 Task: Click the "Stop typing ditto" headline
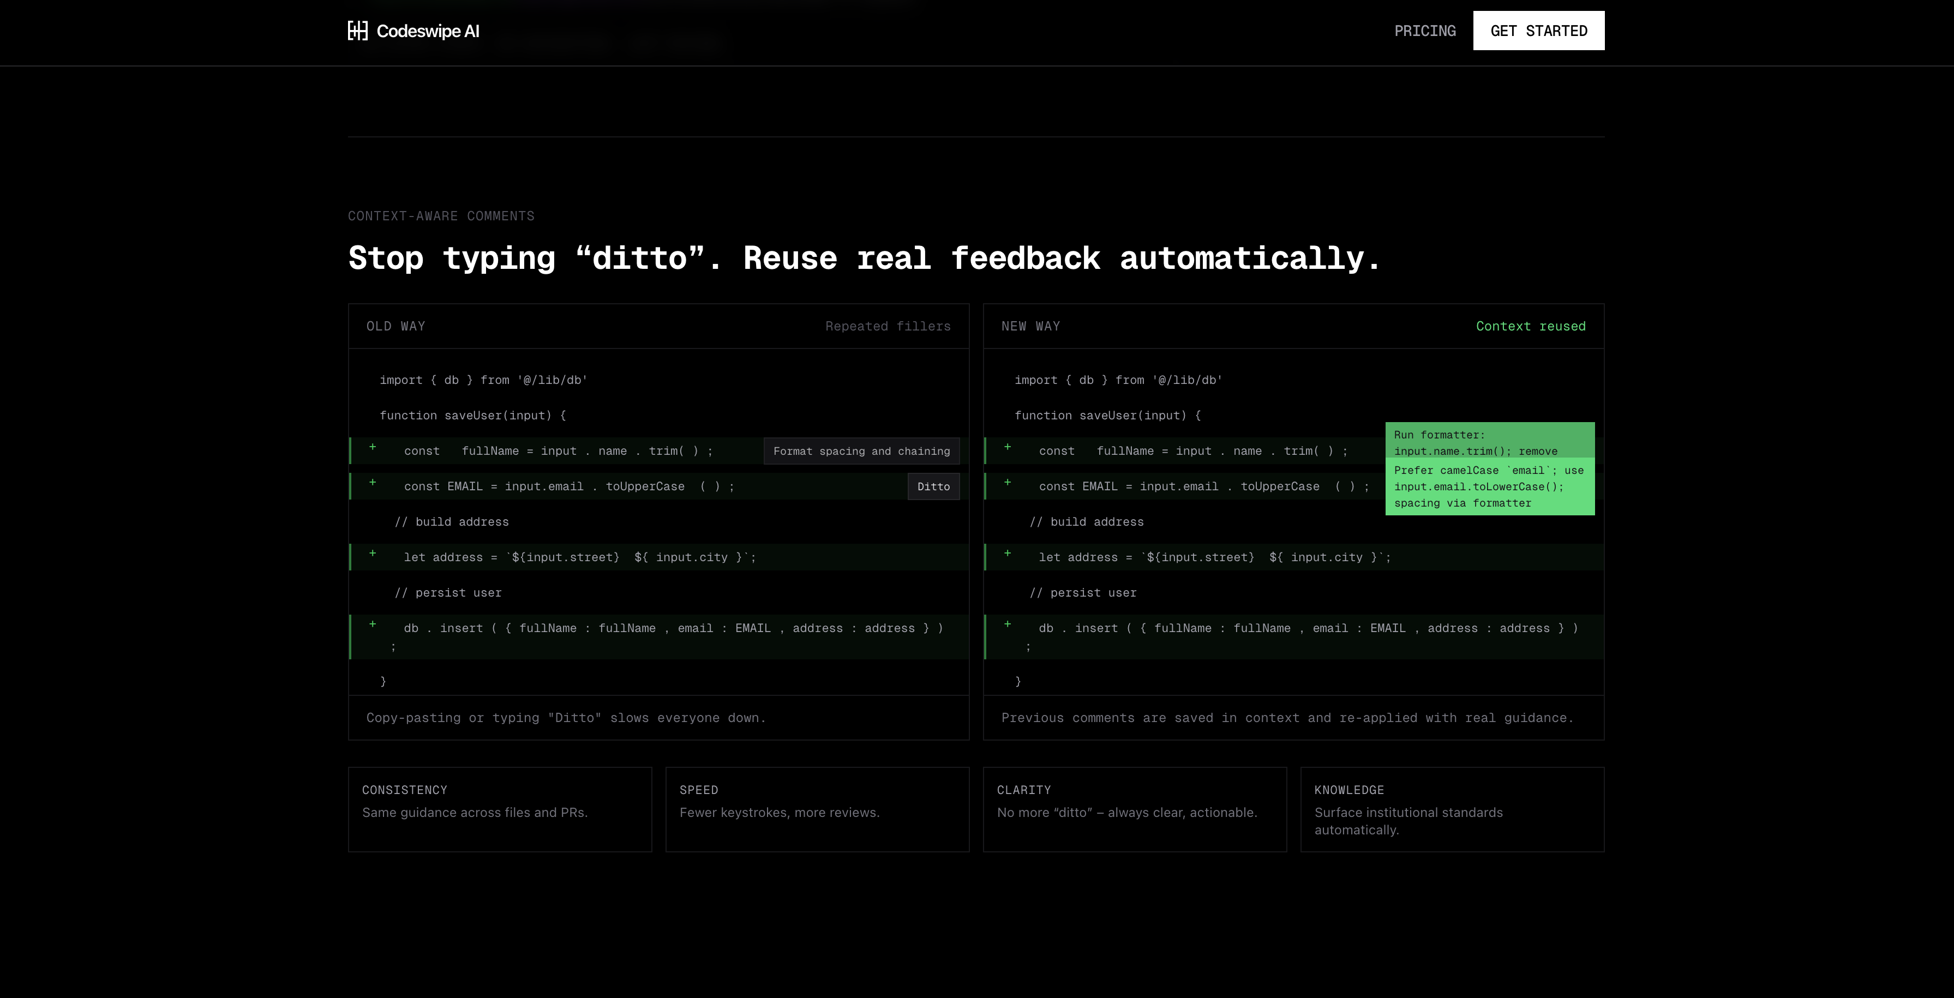pyautogui.click(x=864, y=258)
